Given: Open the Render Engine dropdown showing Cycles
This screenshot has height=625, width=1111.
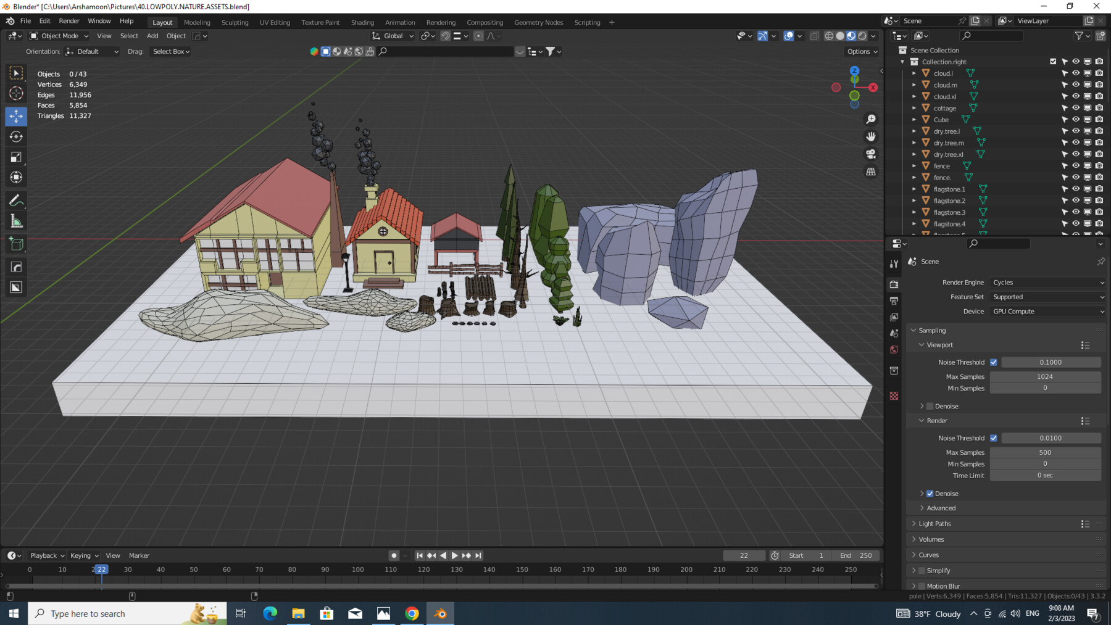Looking at the screenshot, I should pyautogui.click(x=1047, y=282).
